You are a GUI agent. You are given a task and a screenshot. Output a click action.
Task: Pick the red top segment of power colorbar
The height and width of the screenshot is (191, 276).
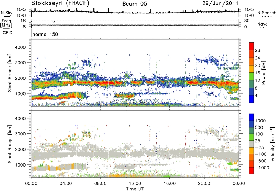coord(252,47)
